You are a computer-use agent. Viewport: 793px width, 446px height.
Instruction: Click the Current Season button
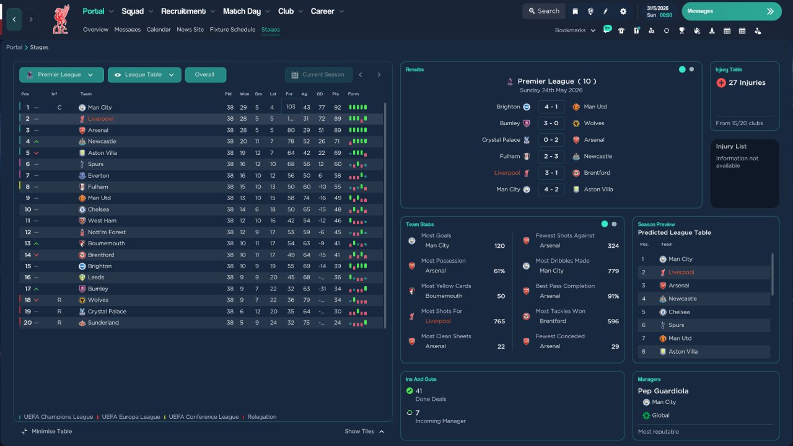318,75
